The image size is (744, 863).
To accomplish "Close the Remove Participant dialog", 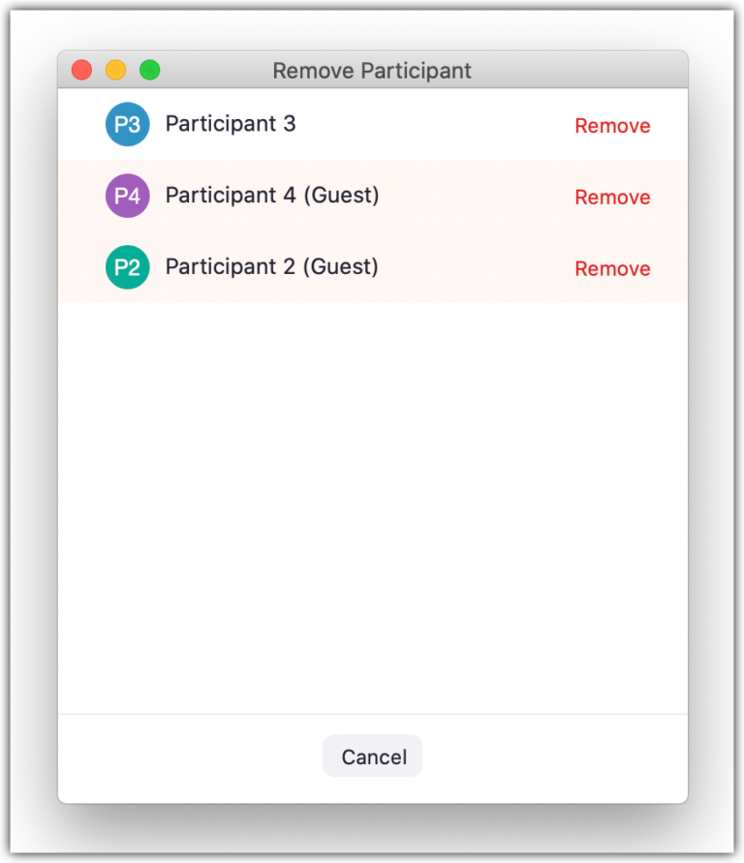I will point(81,69).
